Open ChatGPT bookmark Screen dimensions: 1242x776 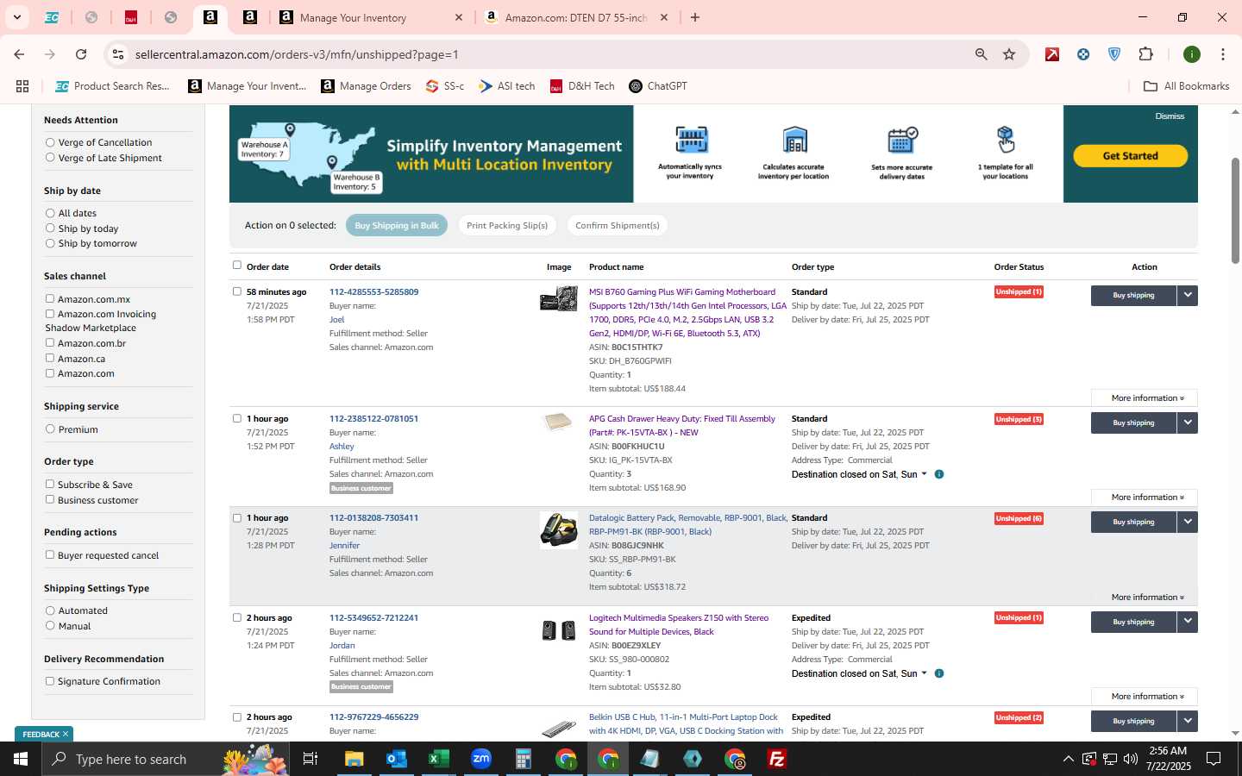[657, 86]
